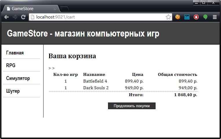
Task: Click quantity 1 in Battlefield 4 row
Action: click(x=65, y=81)
